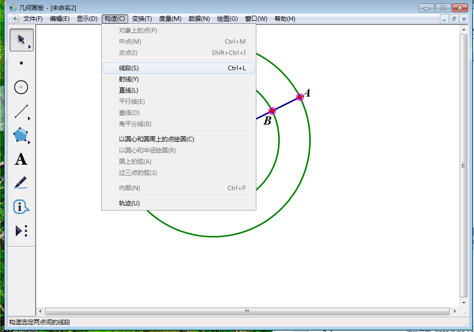Screen dimensions: 474x332
Task: Expand the polygon tool flyout triangle
Action: (29, 142)
